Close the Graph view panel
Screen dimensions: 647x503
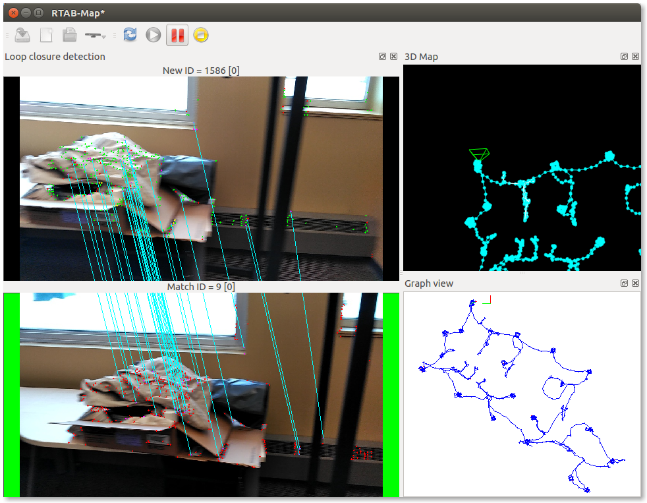click(635, 283)
